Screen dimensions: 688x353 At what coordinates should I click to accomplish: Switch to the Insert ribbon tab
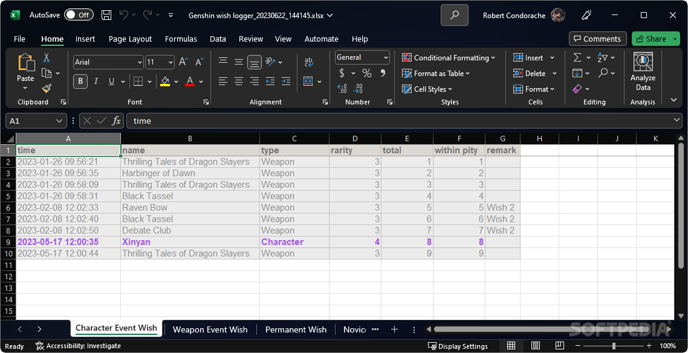pyautogui.click(x=85, y=39)
